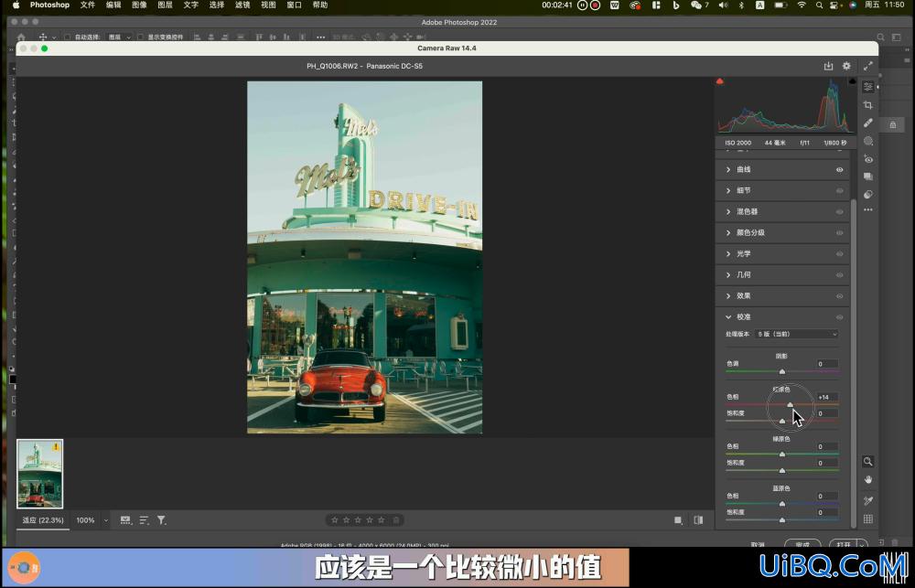
Task: Open the filmstrip sort icon
Action: (145, 519)
